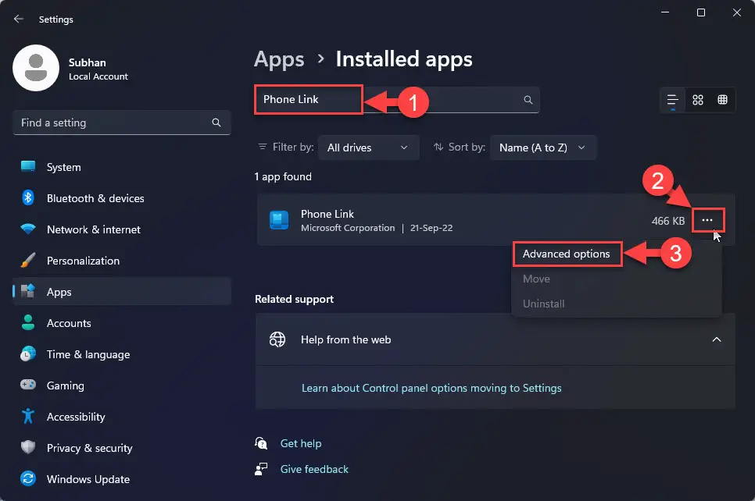The height and width of the screenshot is (501, 755).
Task: Click the Time & language clock icon
Action: click(28, 354)
